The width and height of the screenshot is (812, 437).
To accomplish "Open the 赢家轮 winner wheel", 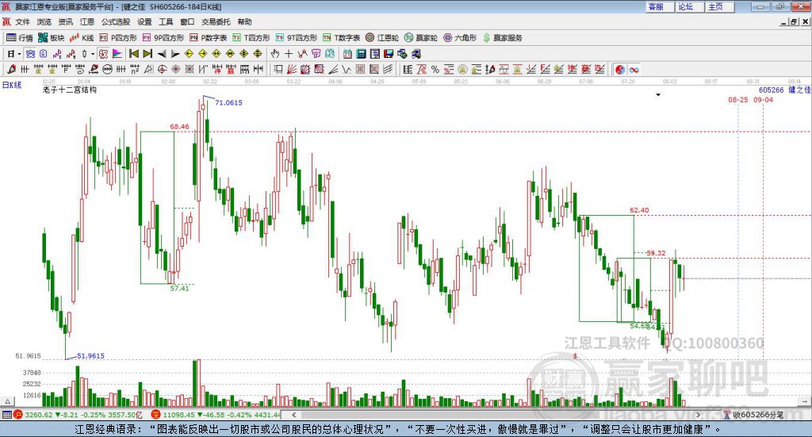I will point(421,38).
